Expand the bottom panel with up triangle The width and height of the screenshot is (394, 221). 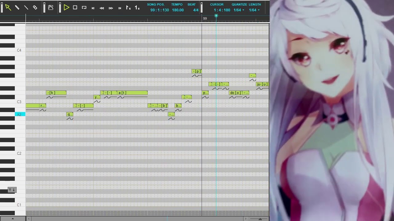pyautogui.click(x=13, y=219)
